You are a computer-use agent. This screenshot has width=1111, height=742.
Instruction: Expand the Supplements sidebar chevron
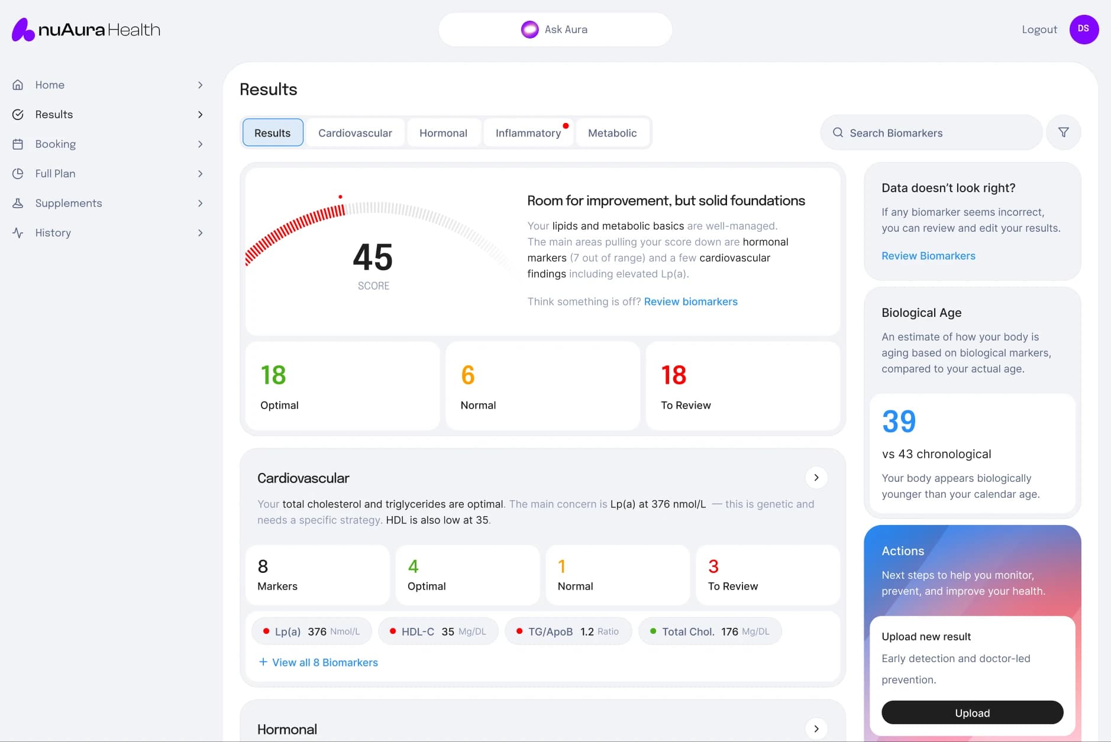201,203
